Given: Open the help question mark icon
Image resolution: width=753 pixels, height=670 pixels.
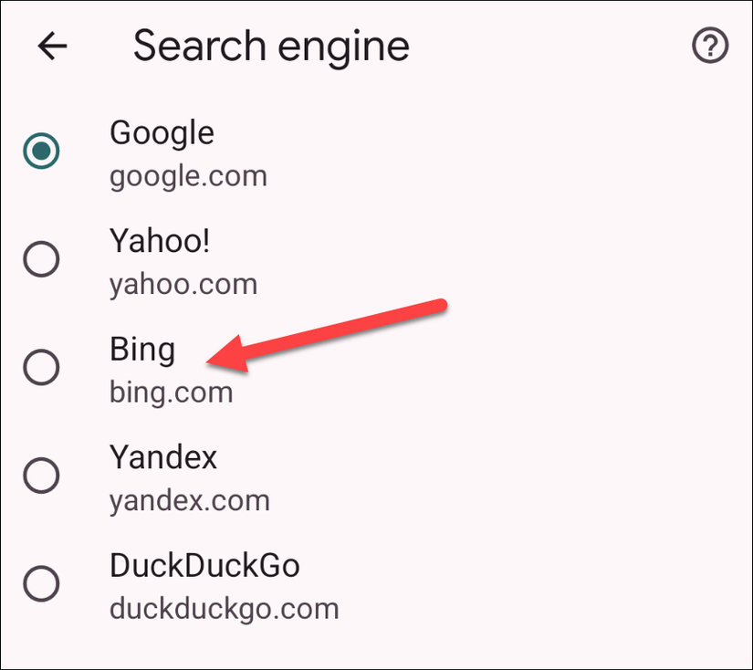Looking at the screenshot, I should pyautogui.click(x=710, y=47).
